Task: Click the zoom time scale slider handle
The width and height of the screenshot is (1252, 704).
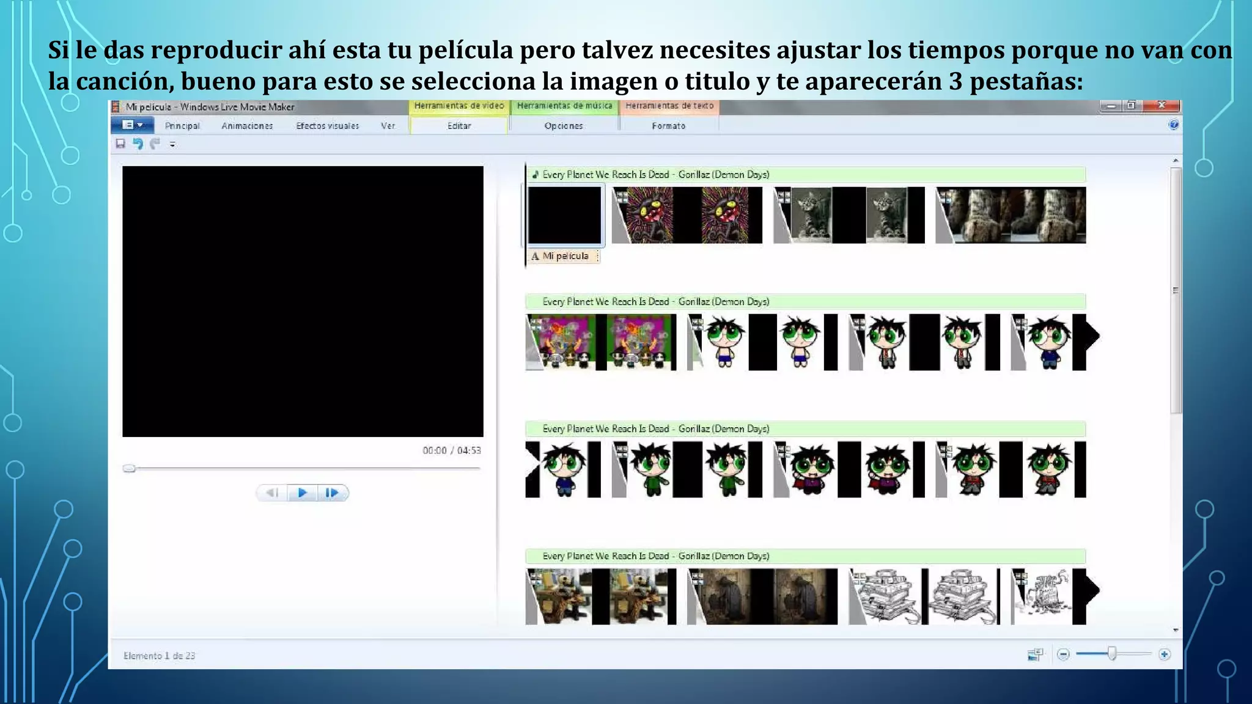Action: point(1112,654)
